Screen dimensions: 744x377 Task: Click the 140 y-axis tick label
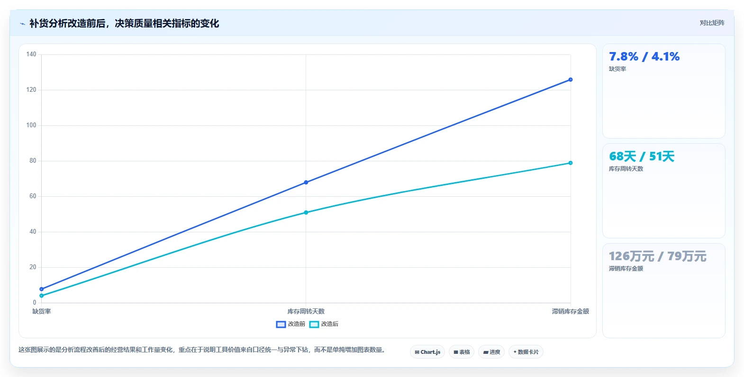[31, 54]
